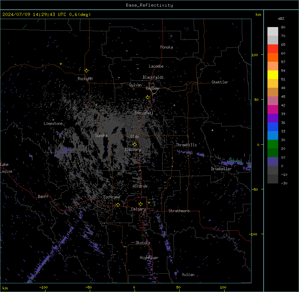Click the RockyMH label
Screen dimensions: 299x292
click(85, 79)
